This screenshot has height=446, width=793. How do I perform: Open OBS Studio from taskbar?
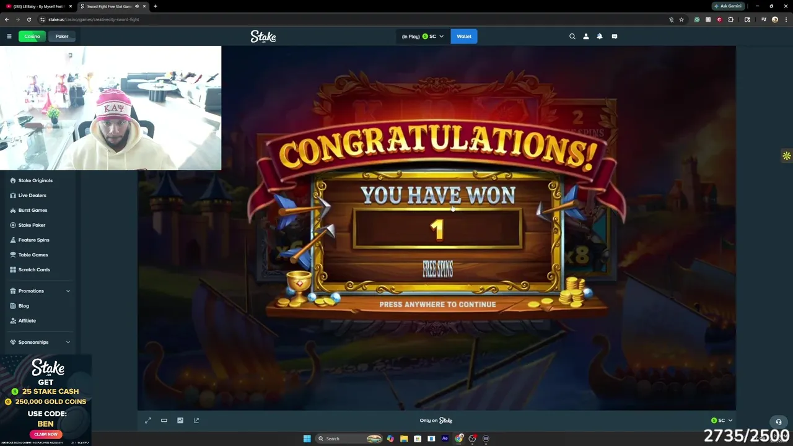pos(473,439)
